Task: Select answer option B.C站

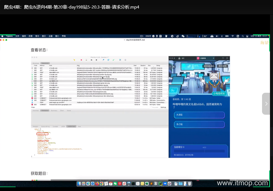Action: point(199,124)
